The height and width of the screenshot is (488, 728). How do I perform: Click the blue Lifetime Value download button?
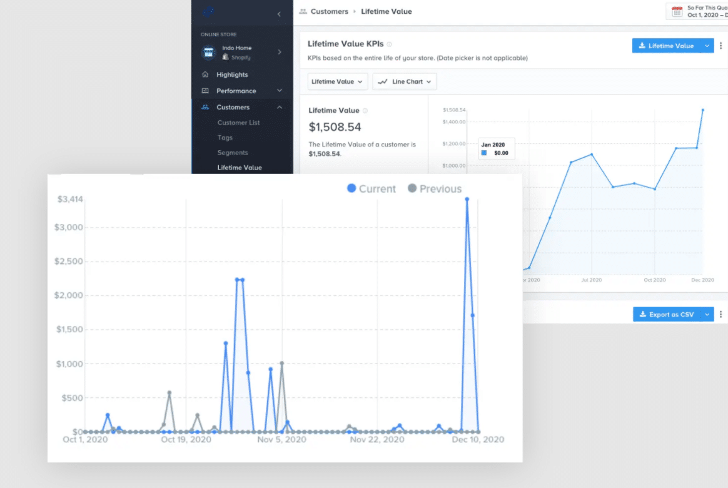tap(665, 46)
